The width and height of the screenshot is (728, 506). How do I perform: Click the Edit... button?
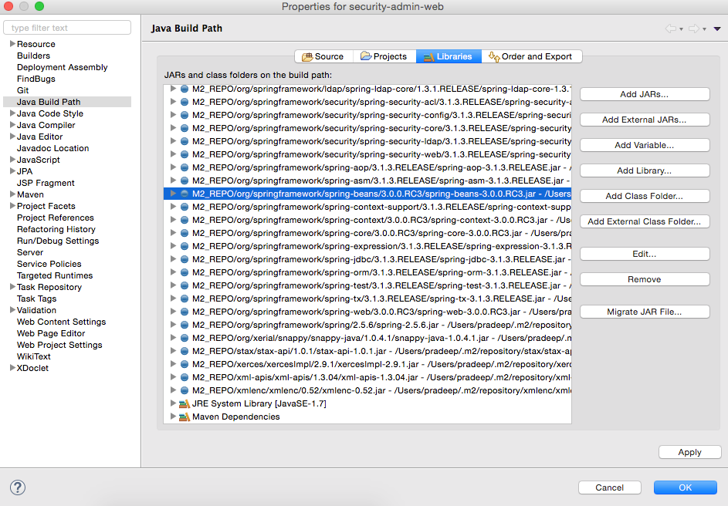tap(645, 255)
